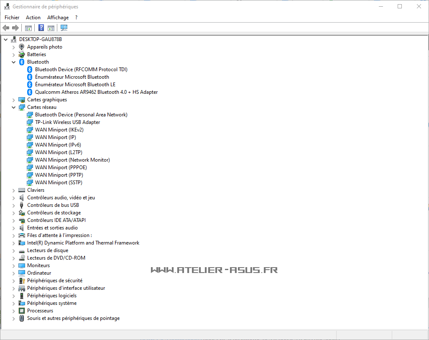Expand Périphériques système category
Screen dimensions: 429x340
[14, 303]
